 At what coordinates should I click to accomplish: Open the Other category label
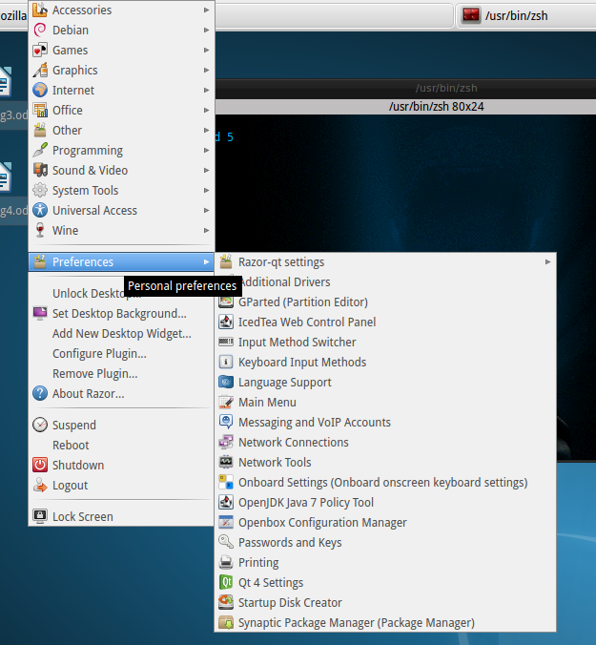click(67, 131)
